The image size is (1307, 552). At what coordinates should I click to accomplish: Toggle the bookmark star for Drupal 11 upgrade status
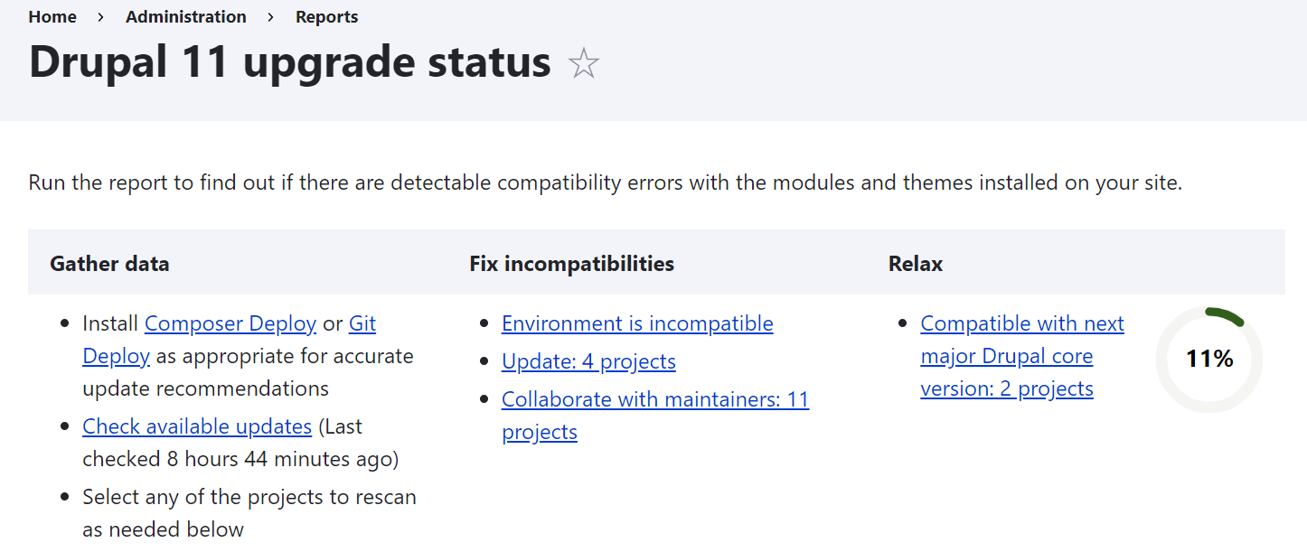pyautogui.click(x=583, y=63)
